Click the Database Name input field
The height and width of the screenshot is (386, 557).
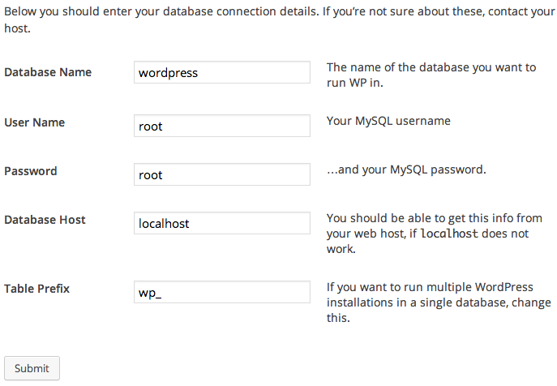[x=221, y=72]
